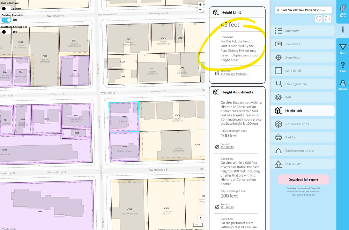Edit the address search field
349x230 pixels.
(303, 10)
